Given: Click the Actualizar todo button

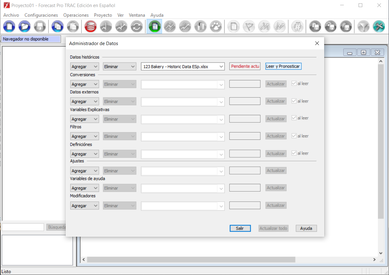Looking at the screenshot, I should 273,228.
